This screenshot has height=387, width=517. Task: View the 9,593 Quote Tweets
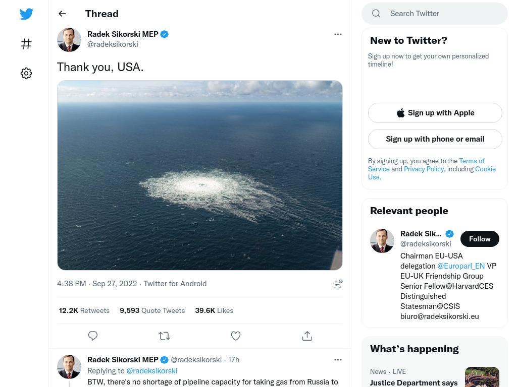tap(152, 310)
